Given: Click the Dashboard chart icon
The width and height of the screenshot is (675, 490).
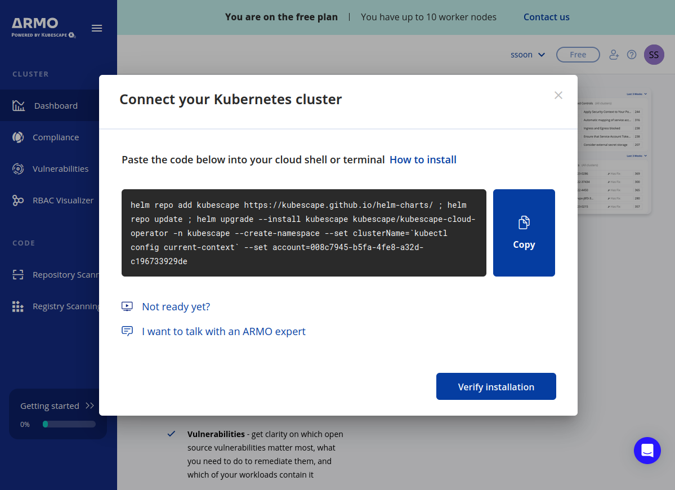Looking at the screenshot, I should pyautogui.click(x=18, y=105).
